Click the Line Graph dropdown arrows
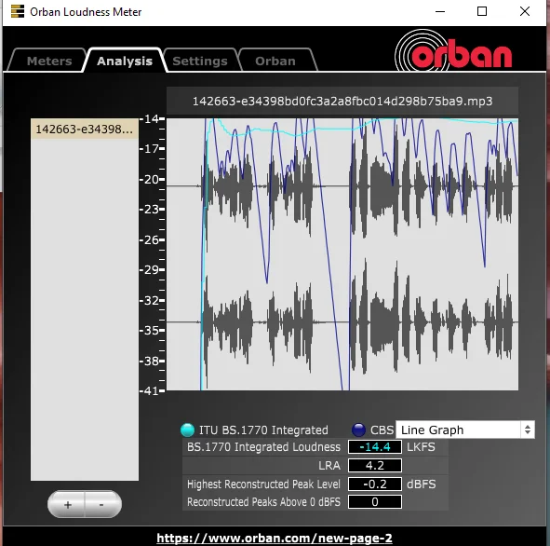Viewport: 550px width, 546px height. pyautogui.click(x=528, y=430)
